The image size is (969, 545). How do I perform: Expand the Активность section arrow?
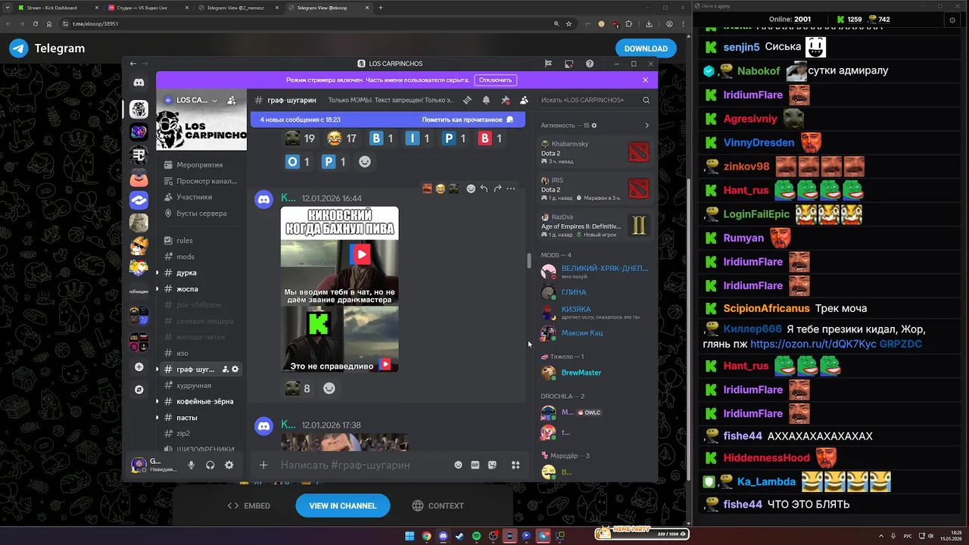647,125
